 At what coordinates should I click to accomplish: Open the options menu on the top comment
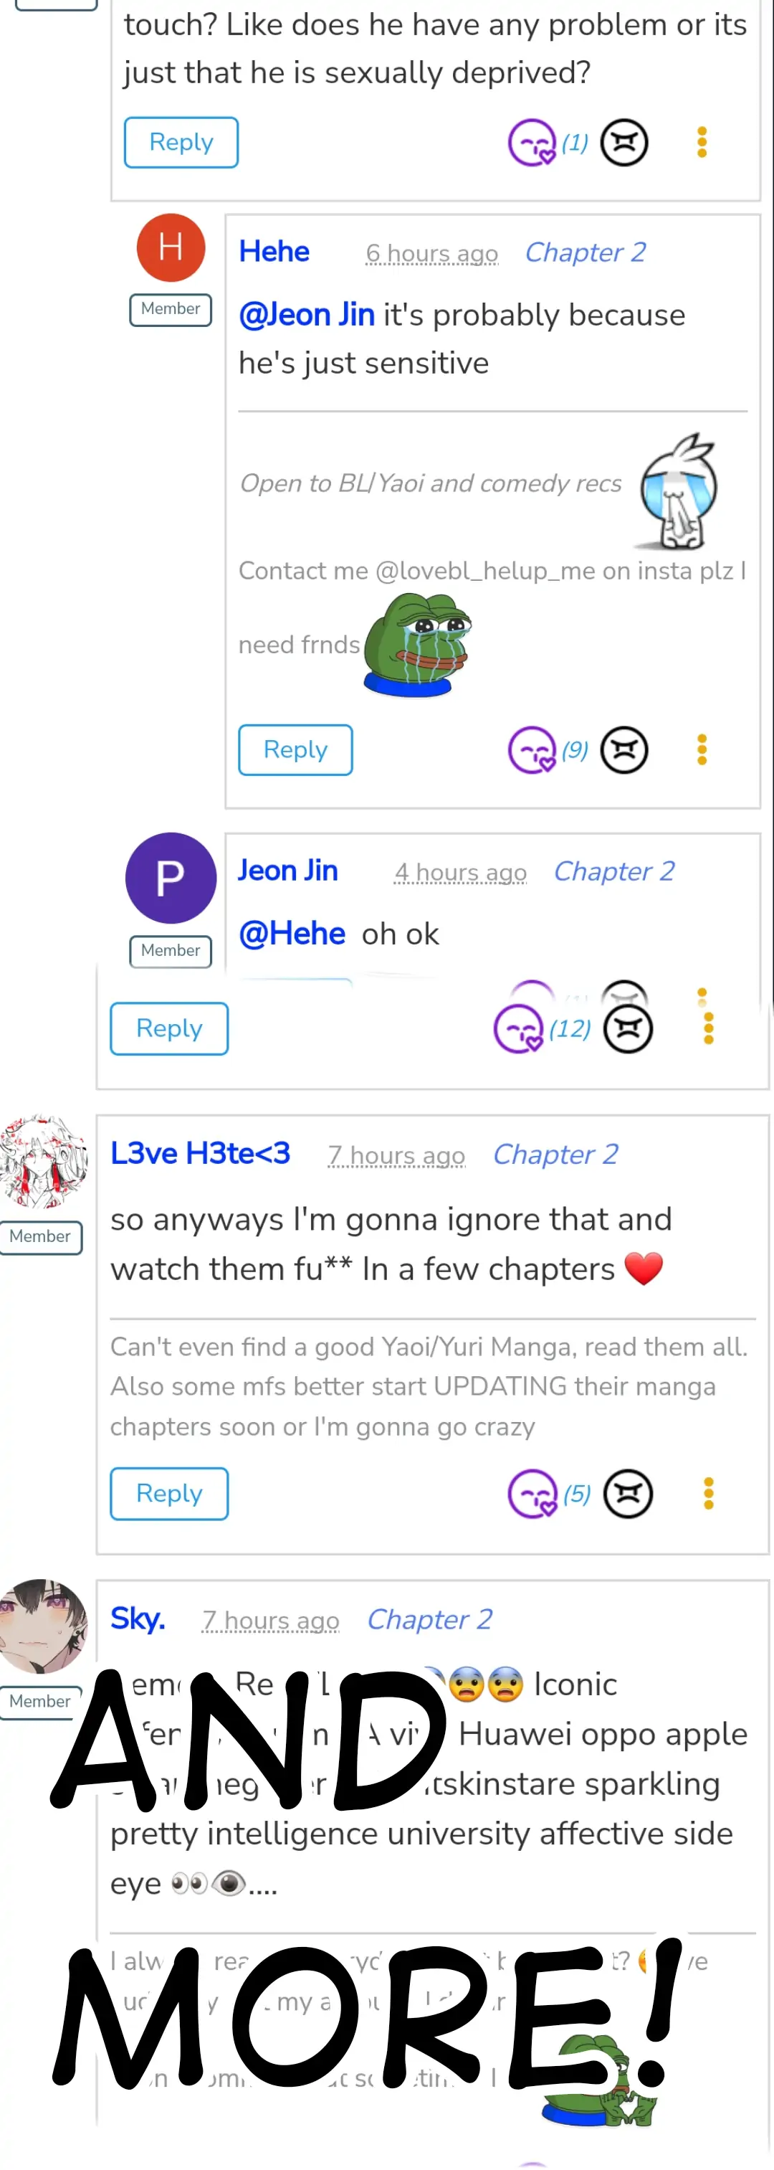pos(702,143)
